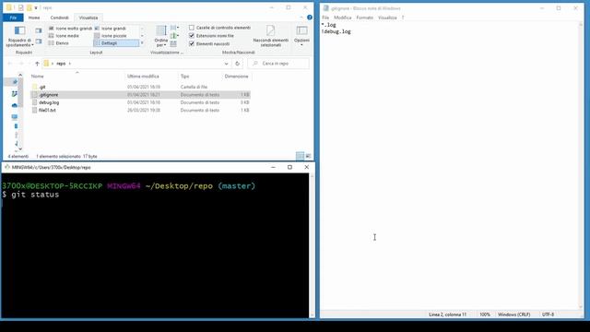The height and width of the screenshot is (332, 590).
Task: Click the navigation pane scroll down arrow
Action: coord(20,149)
